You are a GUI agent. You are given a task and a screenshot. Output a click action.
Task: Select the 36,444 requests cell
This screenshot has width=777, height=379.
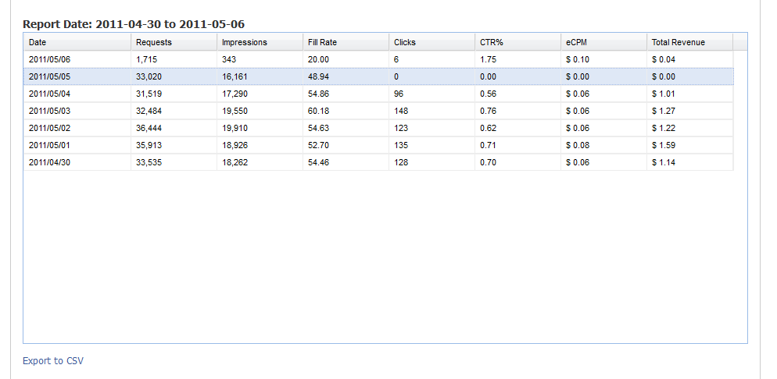[x=149, y=128]
